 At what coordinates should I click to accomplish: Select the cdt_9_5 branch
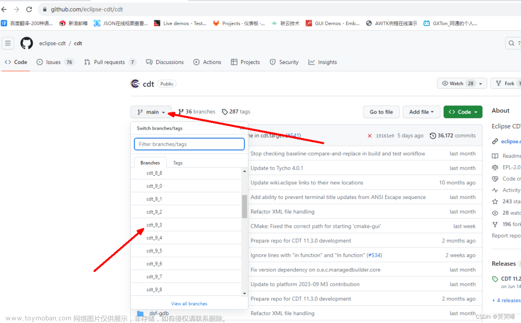click(x=186, y=251)
